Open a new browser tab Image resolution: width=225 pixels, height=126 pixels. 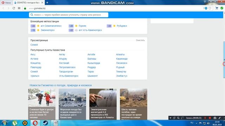click(47, 2)
